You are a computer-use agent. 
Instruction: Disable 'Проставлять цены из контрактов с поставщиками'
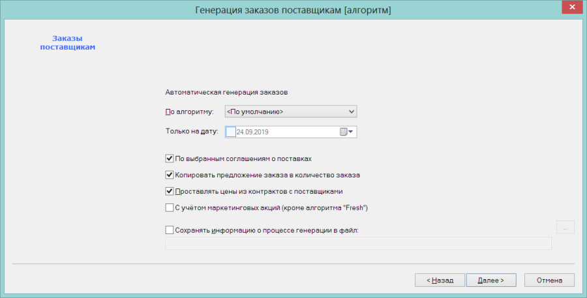(x=169, y=191)
